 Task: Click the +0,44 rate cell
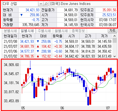[58, 56]
